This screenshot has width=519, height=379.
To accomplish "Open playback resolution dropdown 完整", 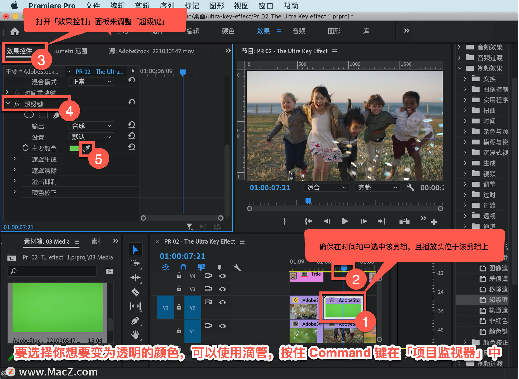I will (x=377, y=188).
